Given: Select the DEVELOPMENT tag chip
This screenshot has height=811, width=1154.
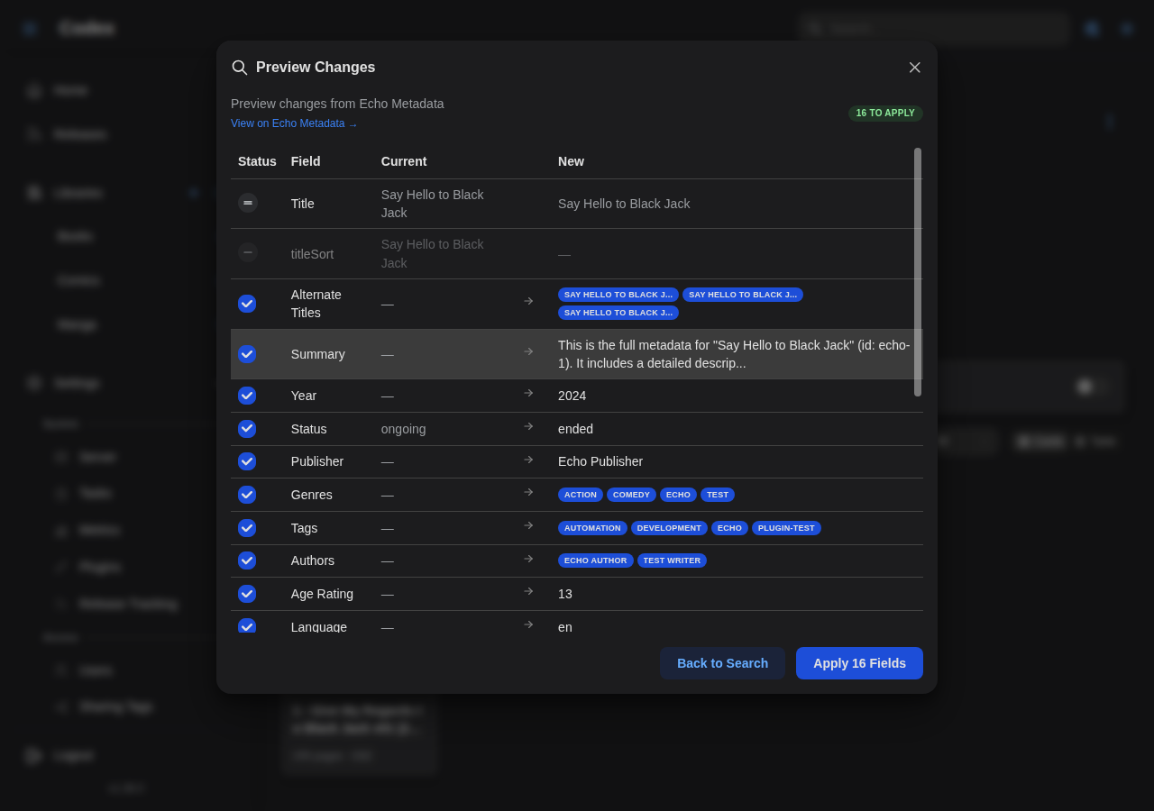Looking at the screenshot, I should (x=669, y=528).
